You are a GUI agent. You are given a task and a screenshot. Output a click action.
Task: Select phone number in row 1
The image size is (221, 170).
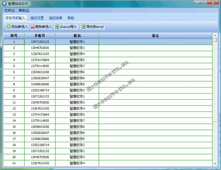click(40, 42)
